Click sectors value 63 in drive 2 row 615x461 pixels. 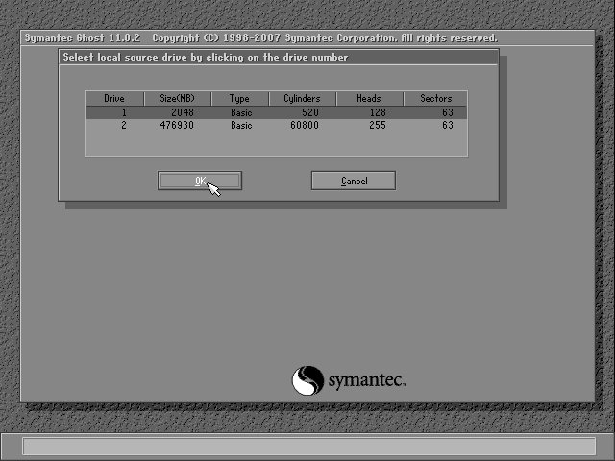(448, 126)
